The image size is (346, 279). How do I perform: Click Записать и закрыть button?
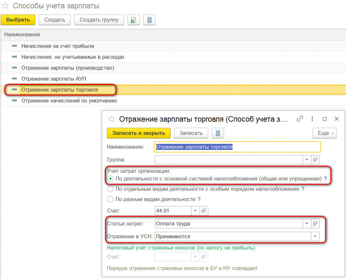(x=139, y=133)
